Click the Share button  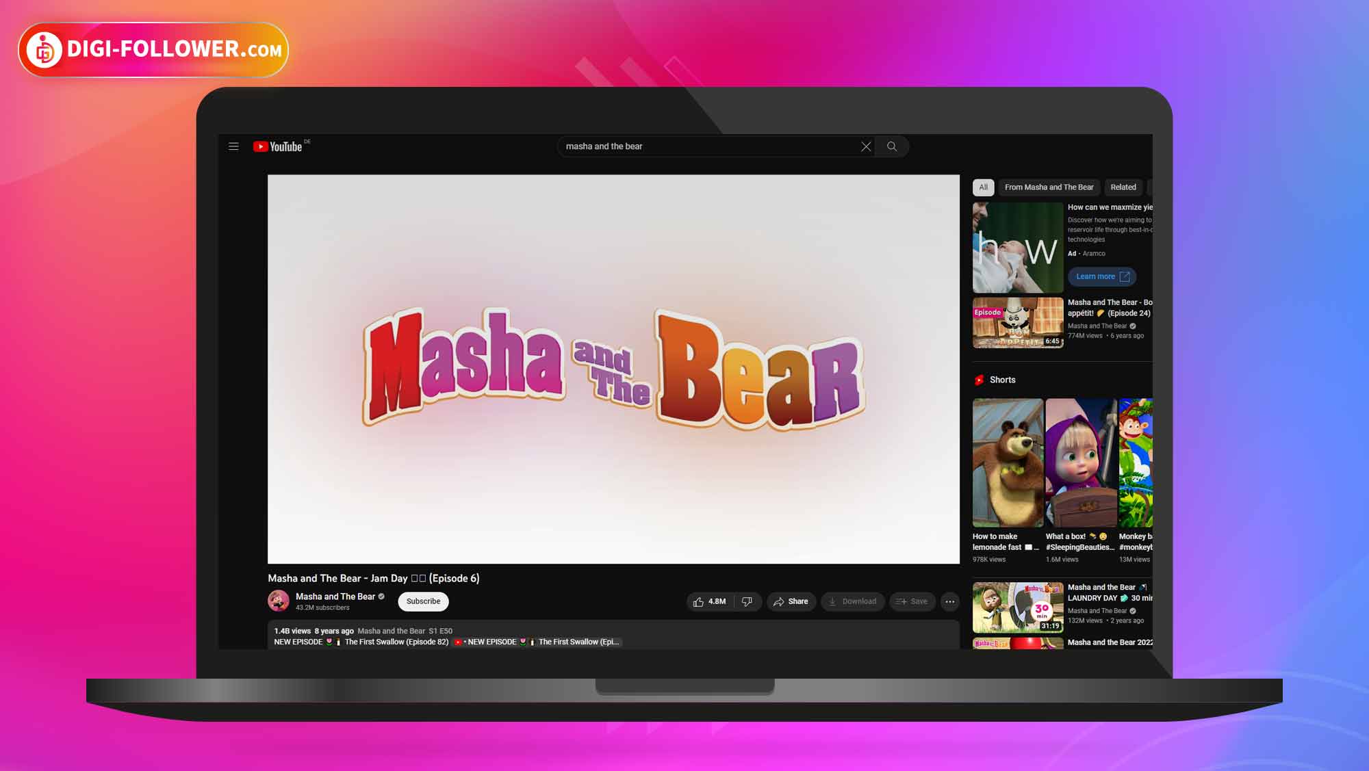[791, 601]
